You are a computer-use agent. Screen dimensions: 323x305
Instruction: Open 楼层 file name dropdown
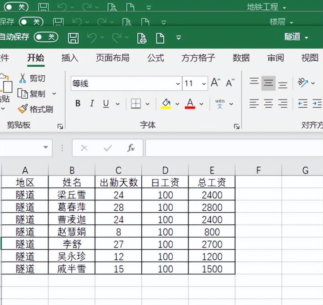292,23
